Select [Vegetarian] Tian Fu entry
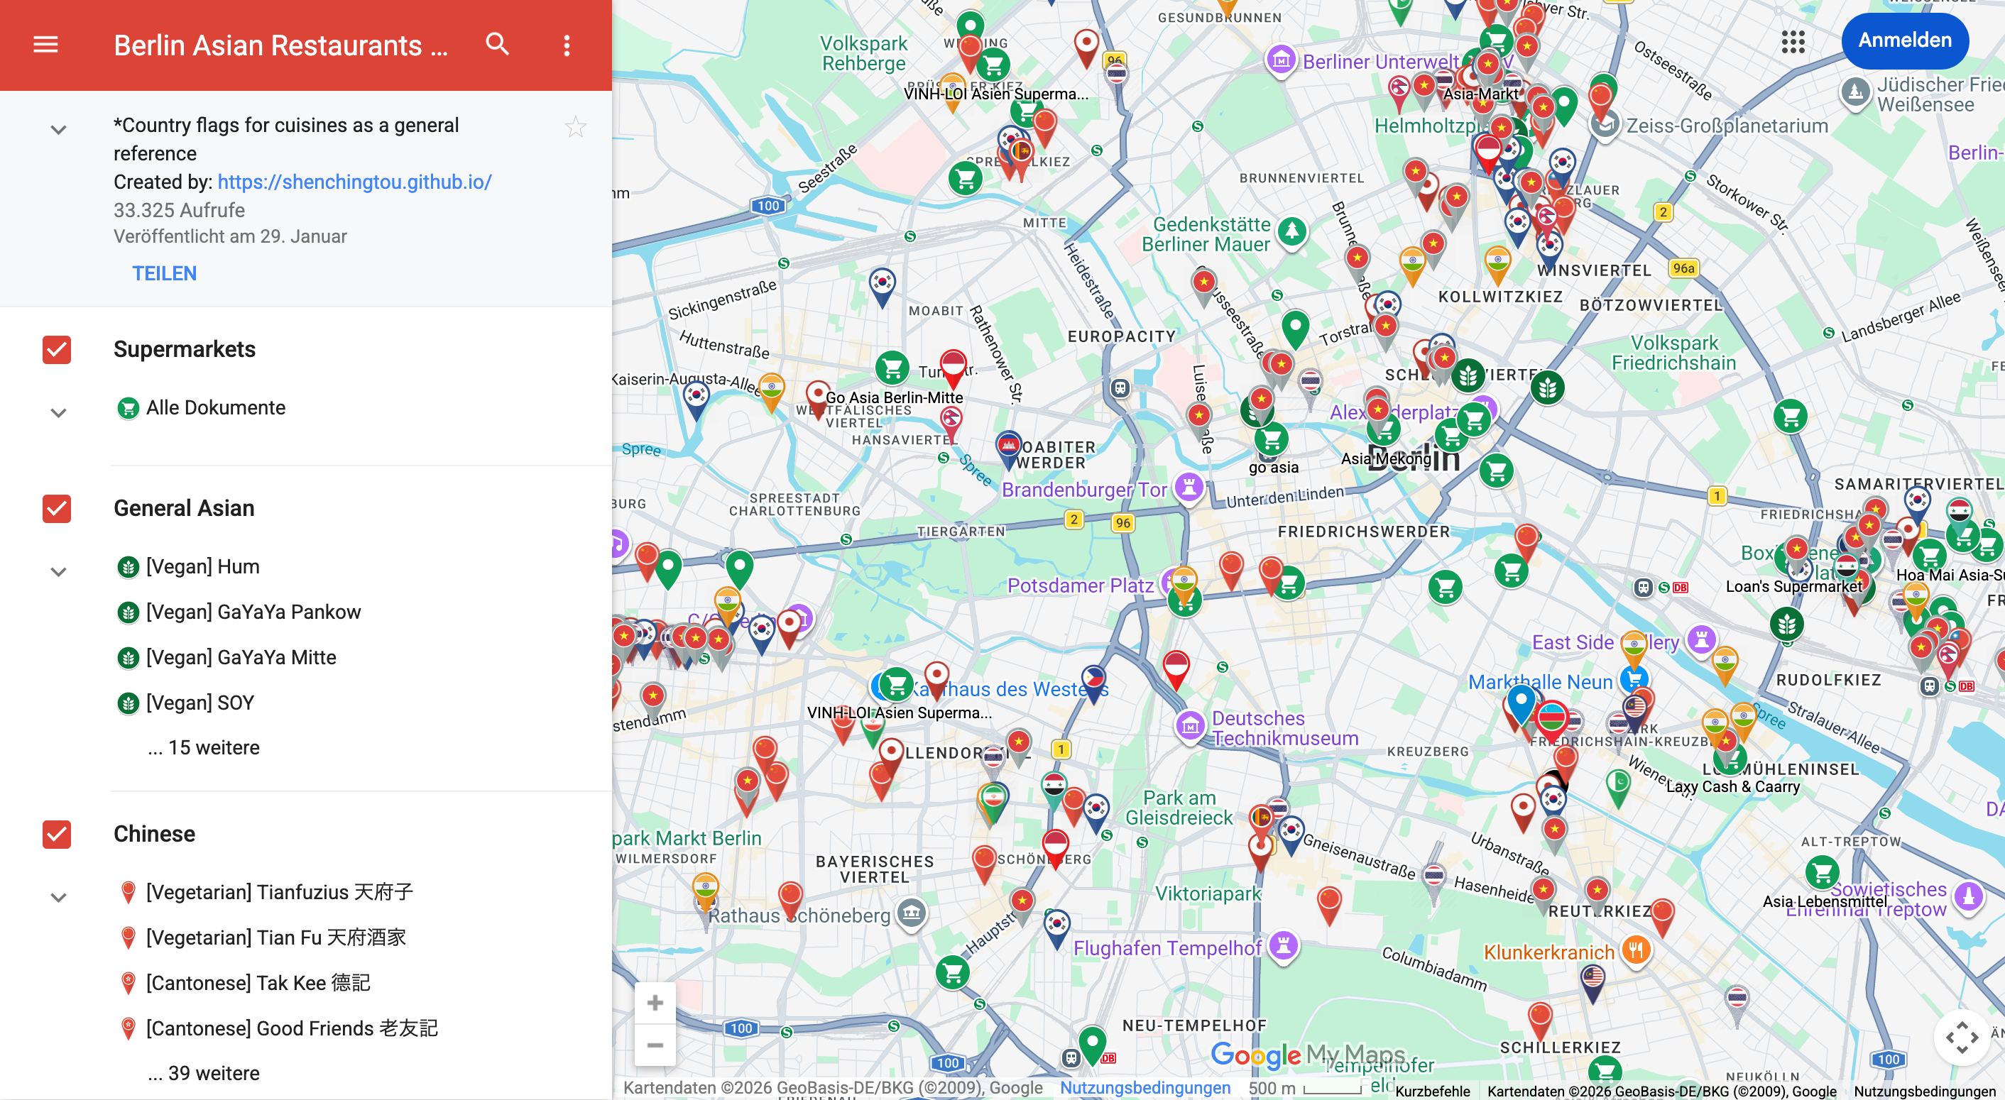 tap(275, 937)
